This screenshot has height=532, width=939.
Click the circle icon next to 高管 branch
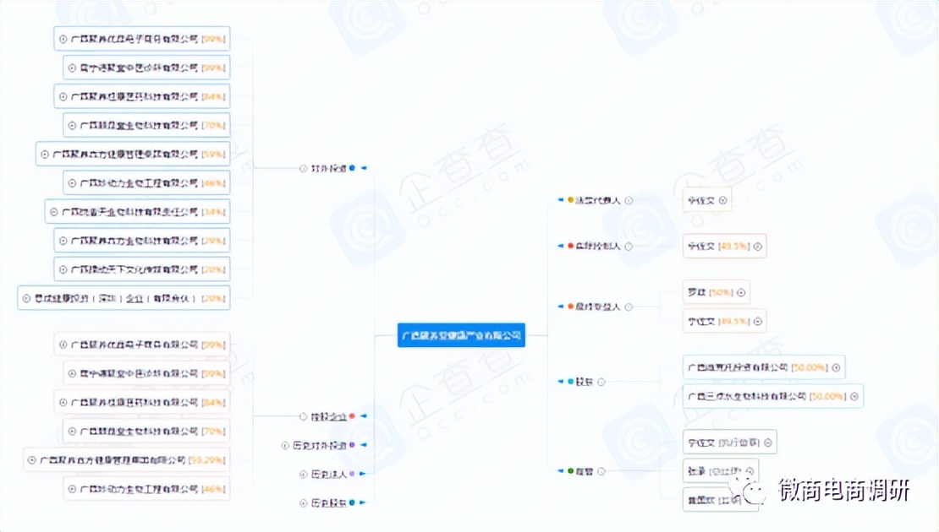(601, 471)
